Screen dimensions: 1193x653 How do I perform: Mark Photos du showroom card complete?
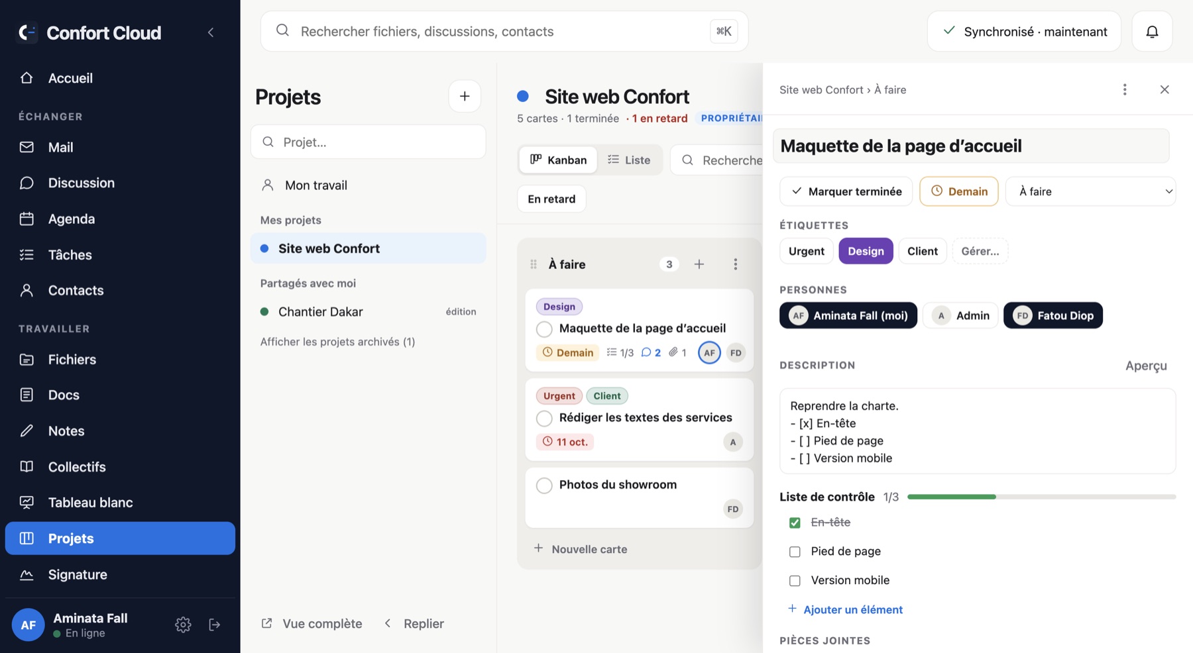tap(544, 485)
